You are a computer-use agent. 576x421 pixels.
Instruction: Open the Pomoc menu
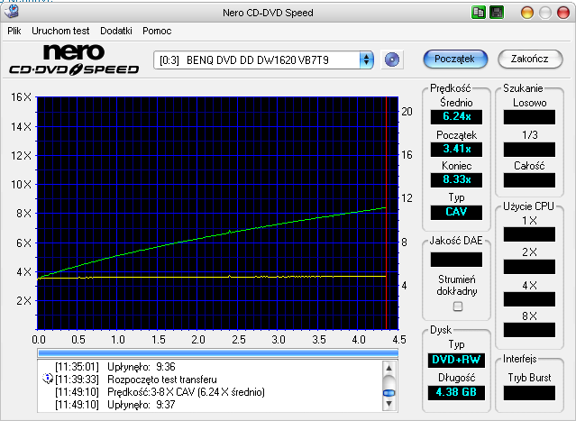[157, 31]
